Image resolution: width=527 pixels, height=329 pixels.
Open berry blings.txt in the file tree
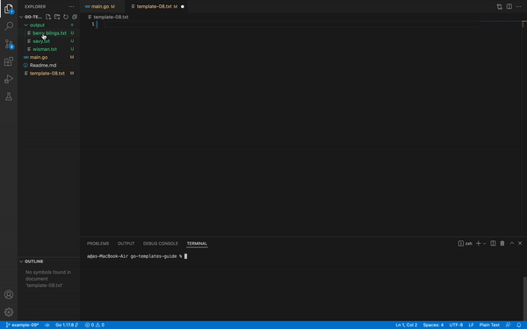49,33
